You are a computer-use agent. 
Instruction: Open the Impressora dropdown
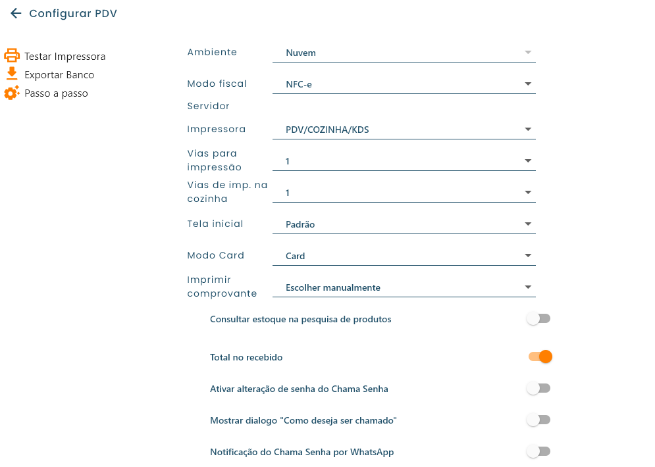[404, 130]
